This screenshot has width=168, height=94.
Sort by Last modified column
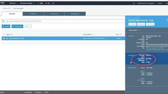[x=88, y=34]
